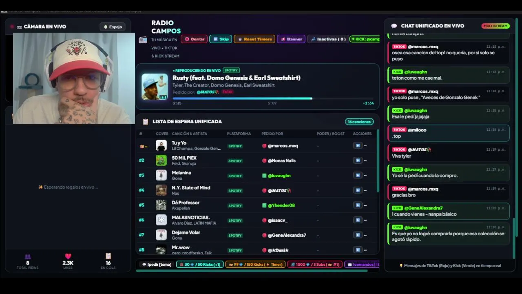This screenshot has width=522, height=294.
Task: Click the crown icon of the top queue row
Action: 142,146
